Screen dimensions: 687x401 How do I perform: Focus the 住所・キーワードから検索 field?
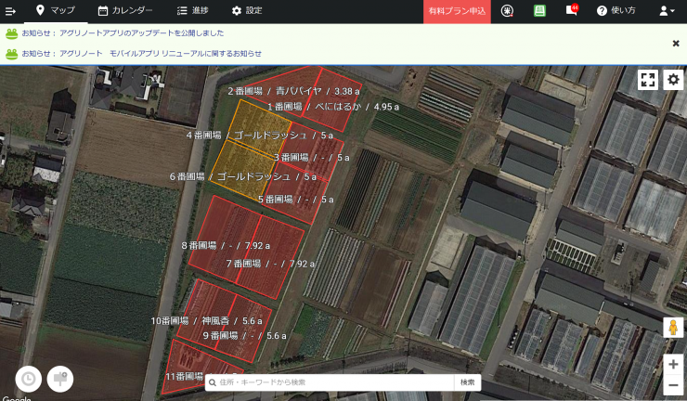pyautogui.click(x=330, y=382)
